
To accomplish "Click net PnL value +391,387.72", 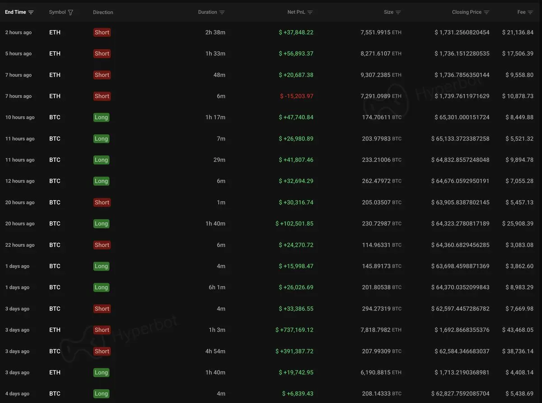I will coord(294,351).
